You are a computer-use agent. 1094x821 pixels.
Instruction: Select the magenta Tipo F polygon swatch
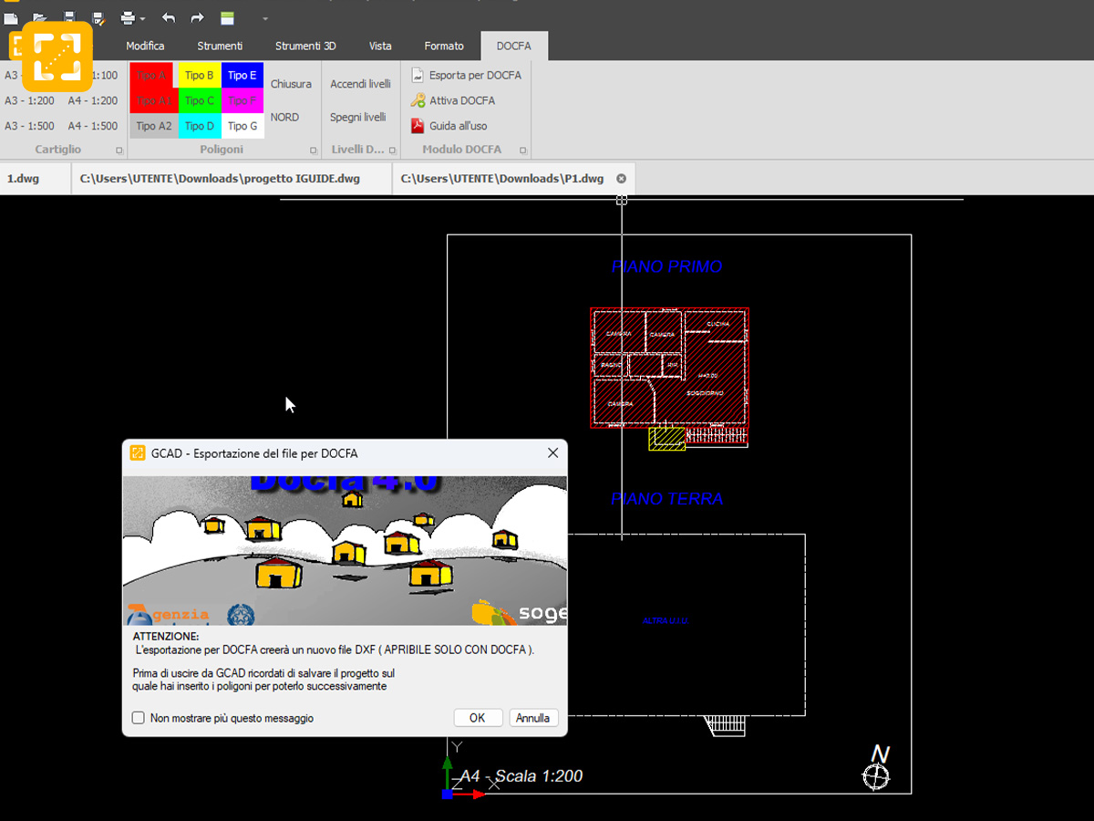click(x=243, y=100)
